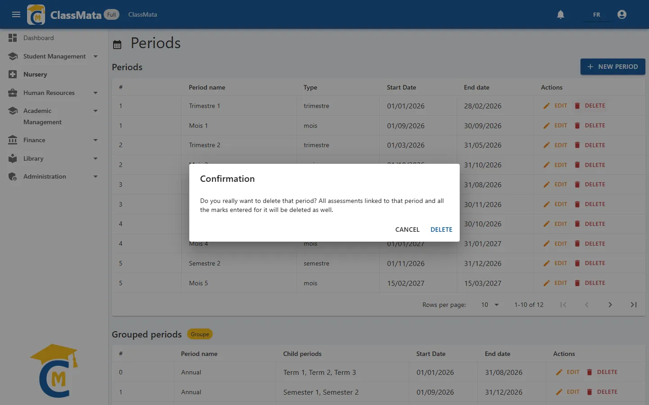Click the Administration shield icon
This screenshot has height=405, width=649.
[13, 176]
